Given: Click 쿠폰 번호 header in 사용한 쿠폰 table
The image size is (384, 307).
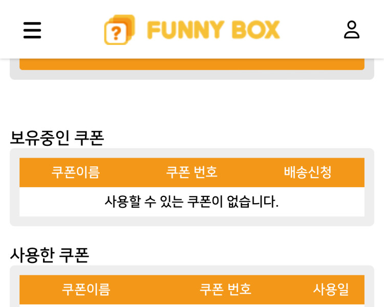Looking at the screenshot, I should pyautogui.click(x=225, y=290).
